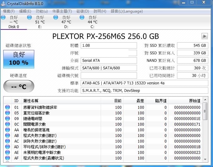Open the 檔案(F) menu

pyautogui.click(x=9, y=11)
